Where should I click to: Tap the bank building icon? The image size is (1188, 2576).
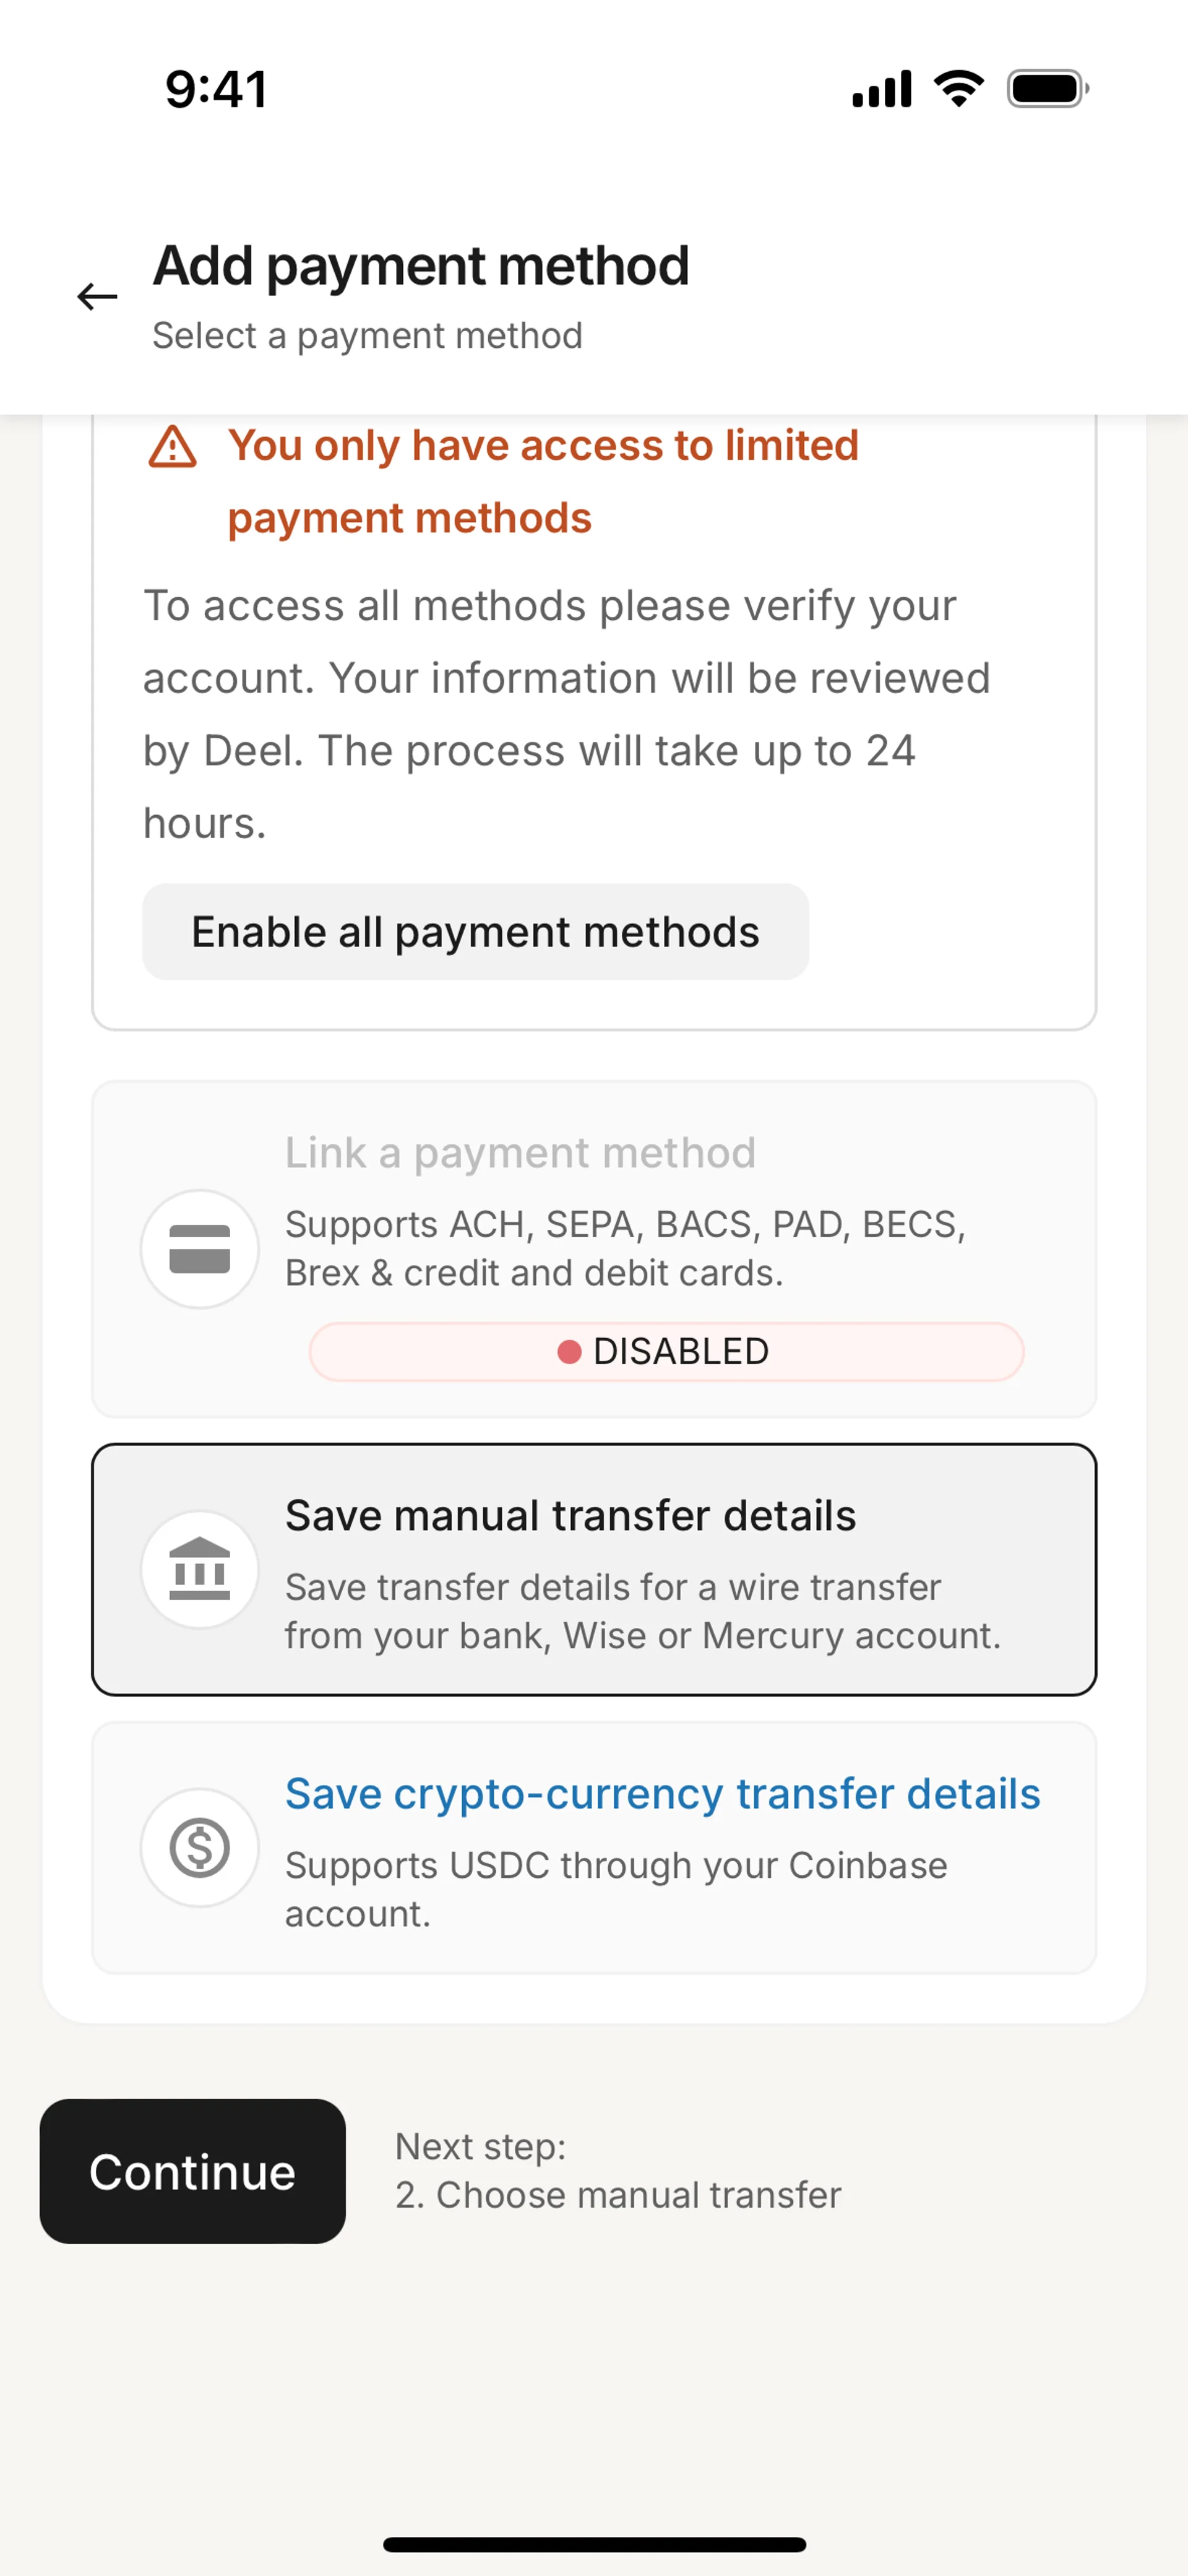200,1569
